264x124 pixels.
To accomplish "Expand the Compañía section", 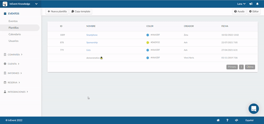I will pyautogui.click(x=13, y=55).
